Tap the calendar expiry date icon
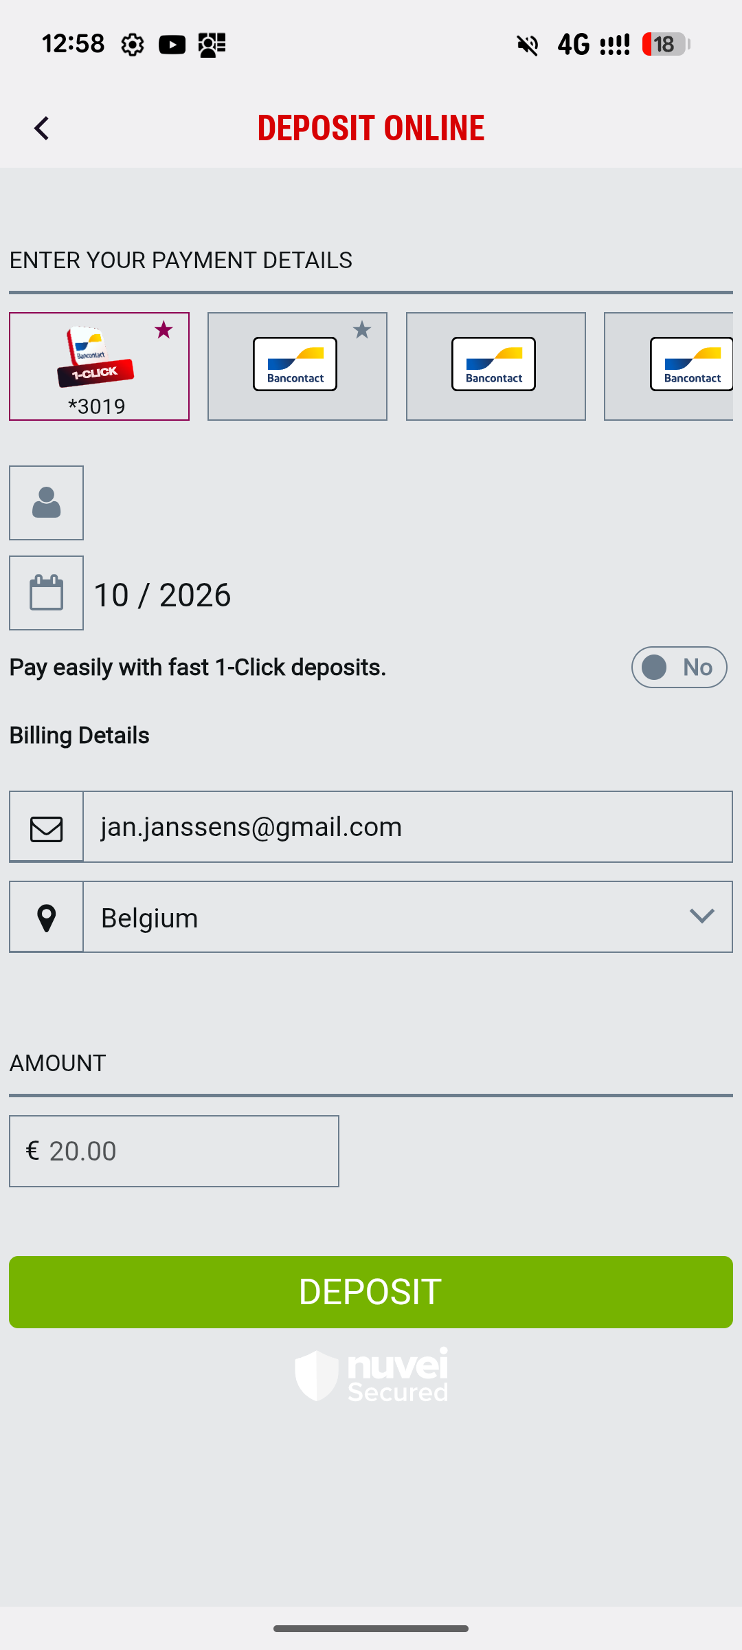 tap(46, 593)
